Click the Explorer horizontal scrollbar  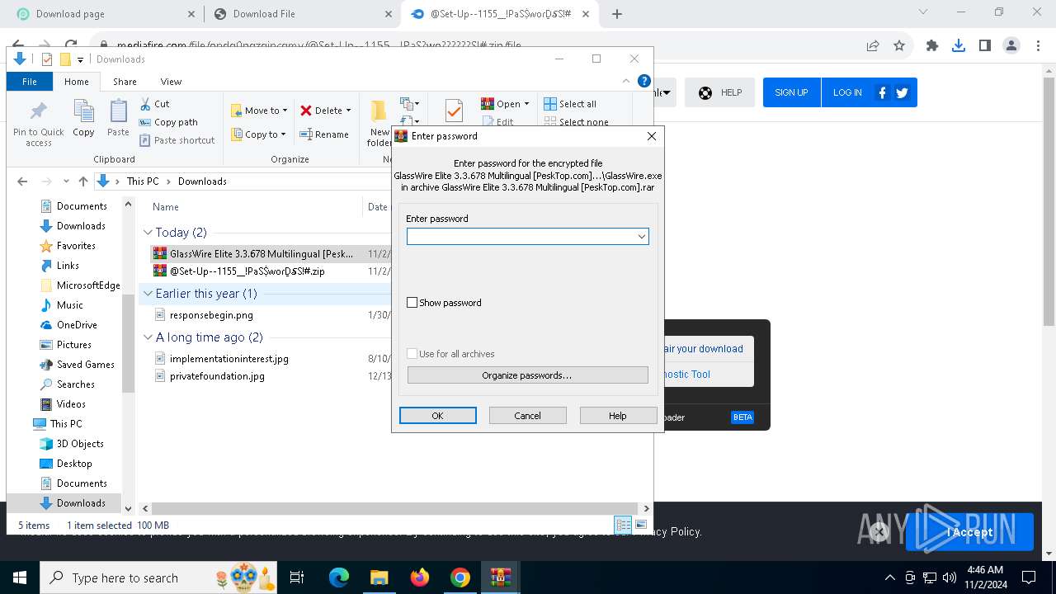pyautogui.click(x=396, y=509)
